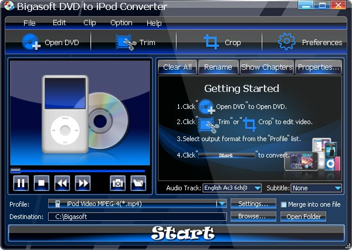352x250 pixels.
Task: Open Preferences from the toolbar gear
Action: (310, 42)
